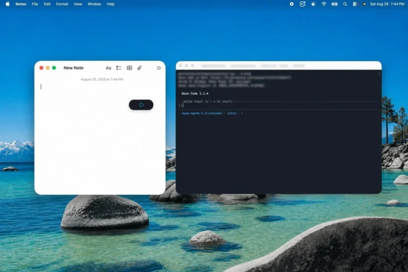Open the Window menu
The height and width of the screenshot is (272, 408).
(94, 4)
